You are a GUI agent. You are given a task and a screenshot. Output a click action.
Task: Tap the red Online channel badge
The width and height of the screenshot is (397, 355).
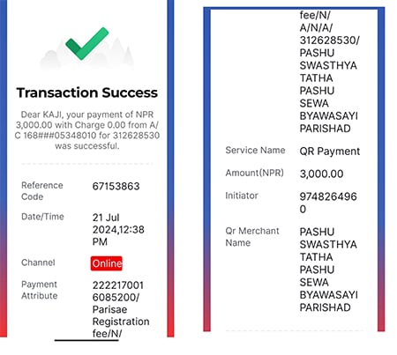point(107,263)
